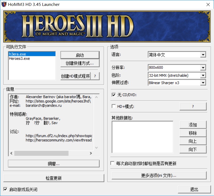Click the Heroes III HD banner image
Screen dimensions: 214x196
click(x=107, y=26)
